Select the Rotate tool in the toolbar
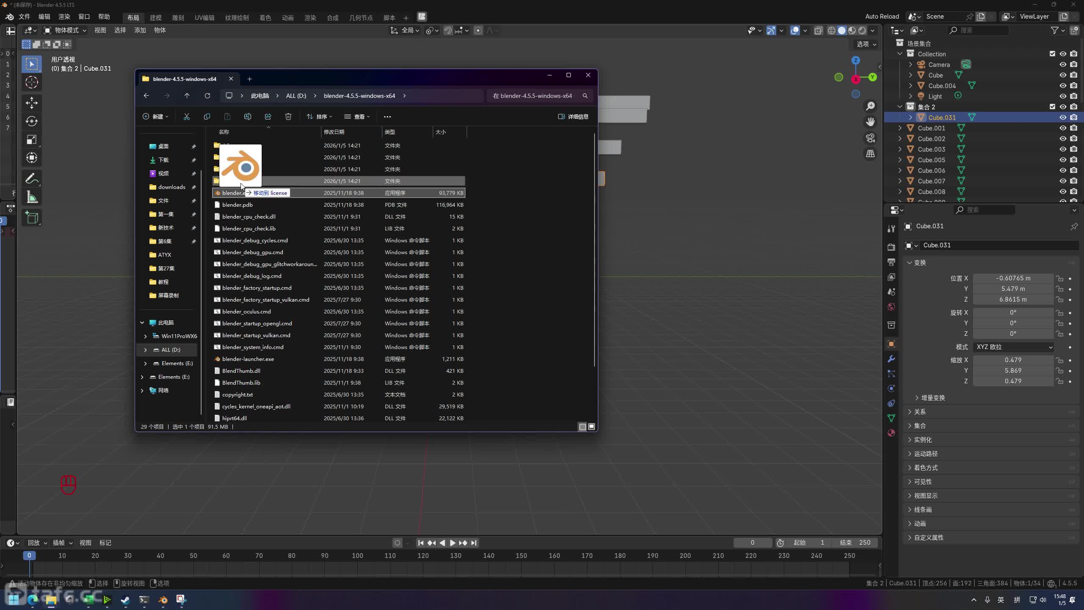Viewport: 1084px width, 610px height. tap(31, 122)
